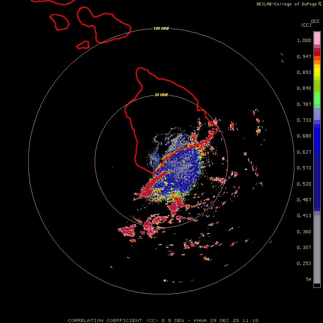This screenshot has height=323, width=323.
Task: Click the 0.5 DEG elevation text
Action: pos(173,320)
